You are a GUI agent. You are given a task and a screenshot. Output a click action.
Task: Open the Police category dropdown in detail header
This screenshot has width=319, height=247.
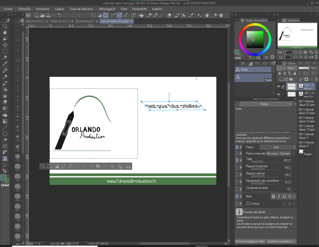266,104
